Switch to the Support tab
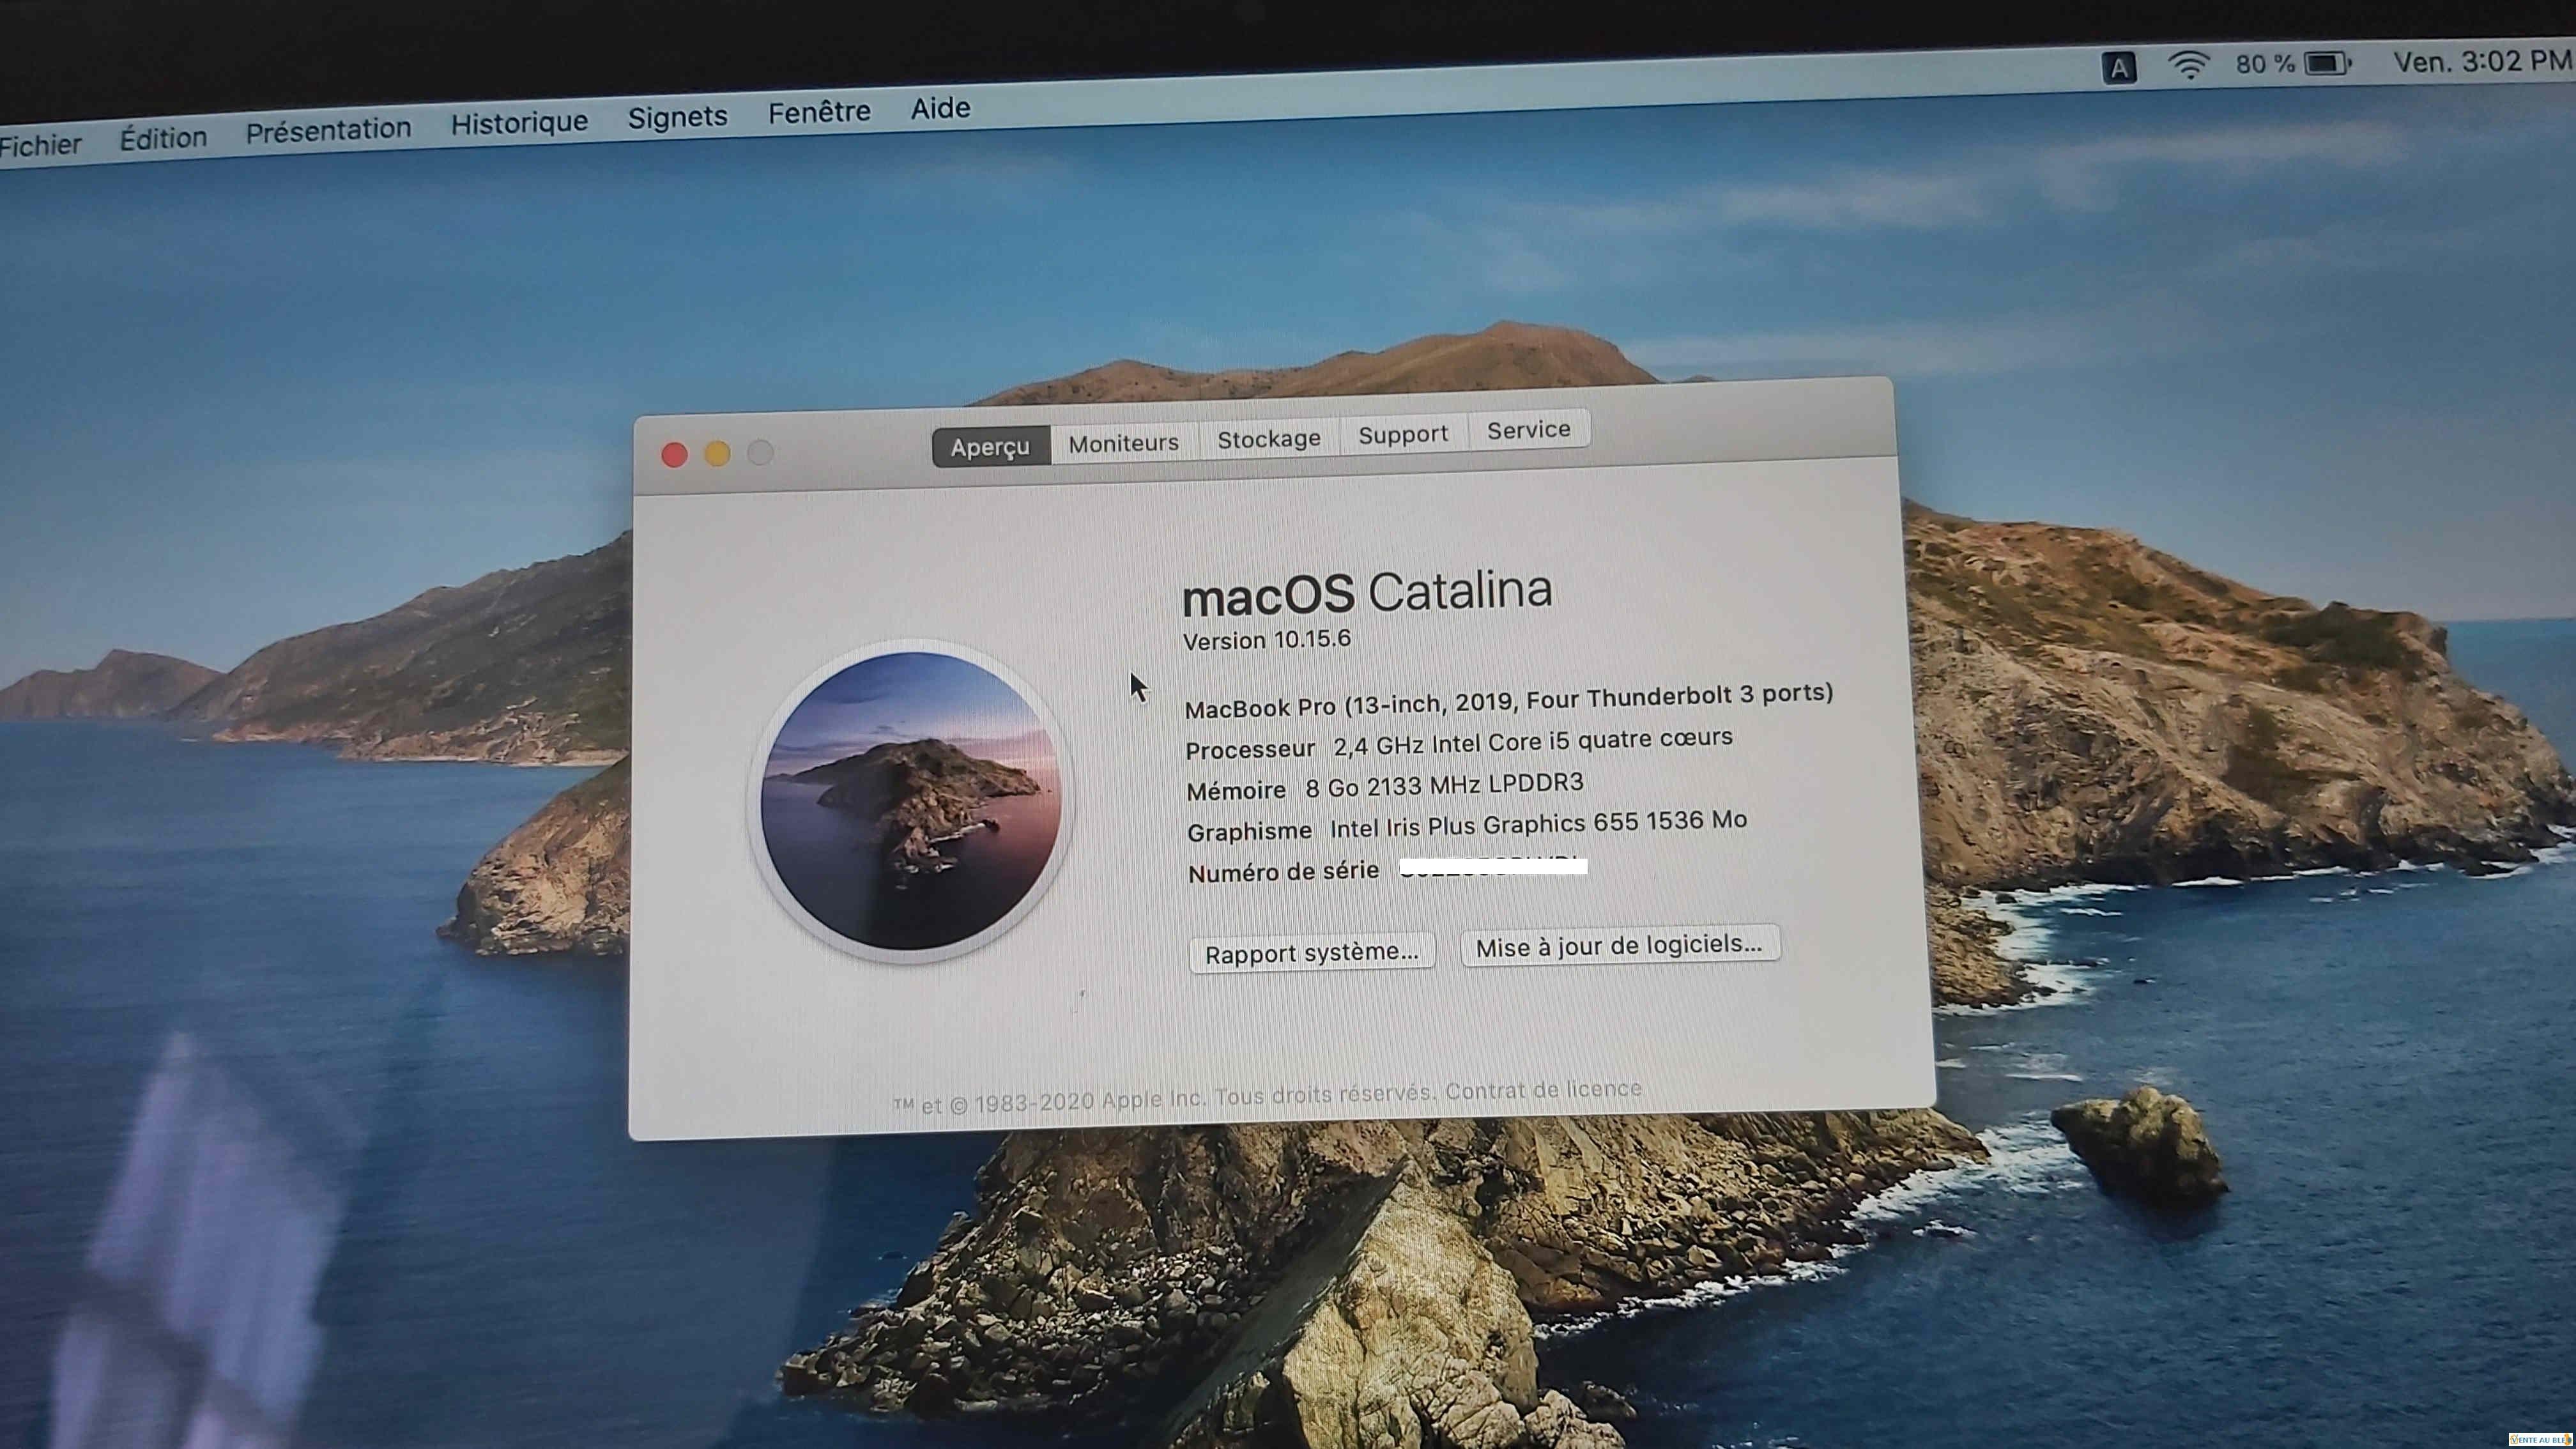 (1402, 434)
